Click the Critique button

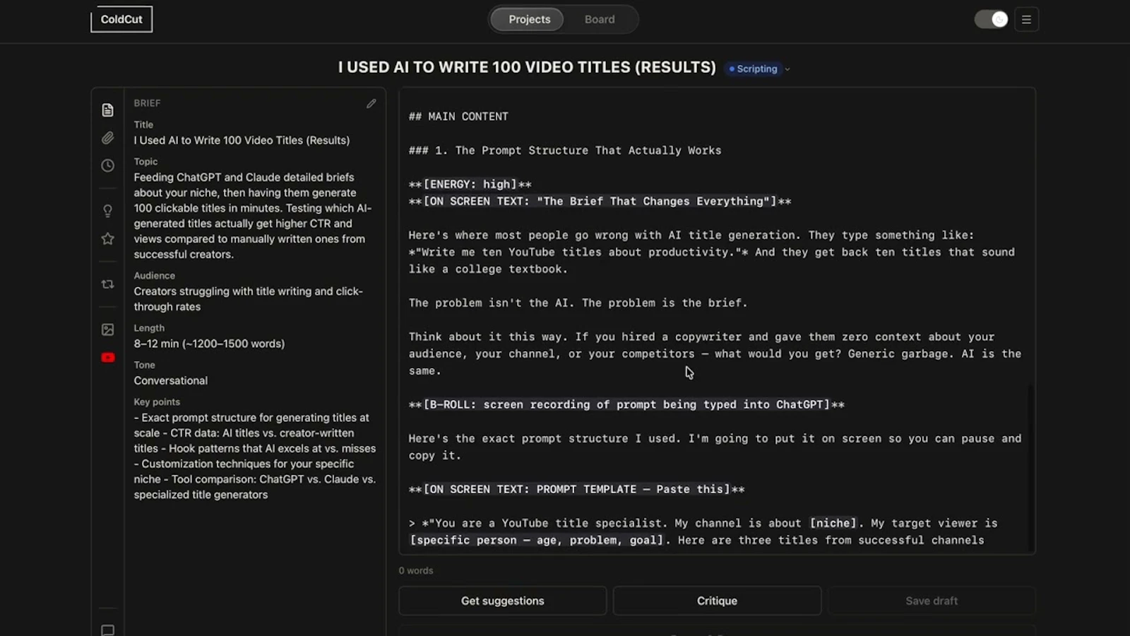click(x=717, y=601)
